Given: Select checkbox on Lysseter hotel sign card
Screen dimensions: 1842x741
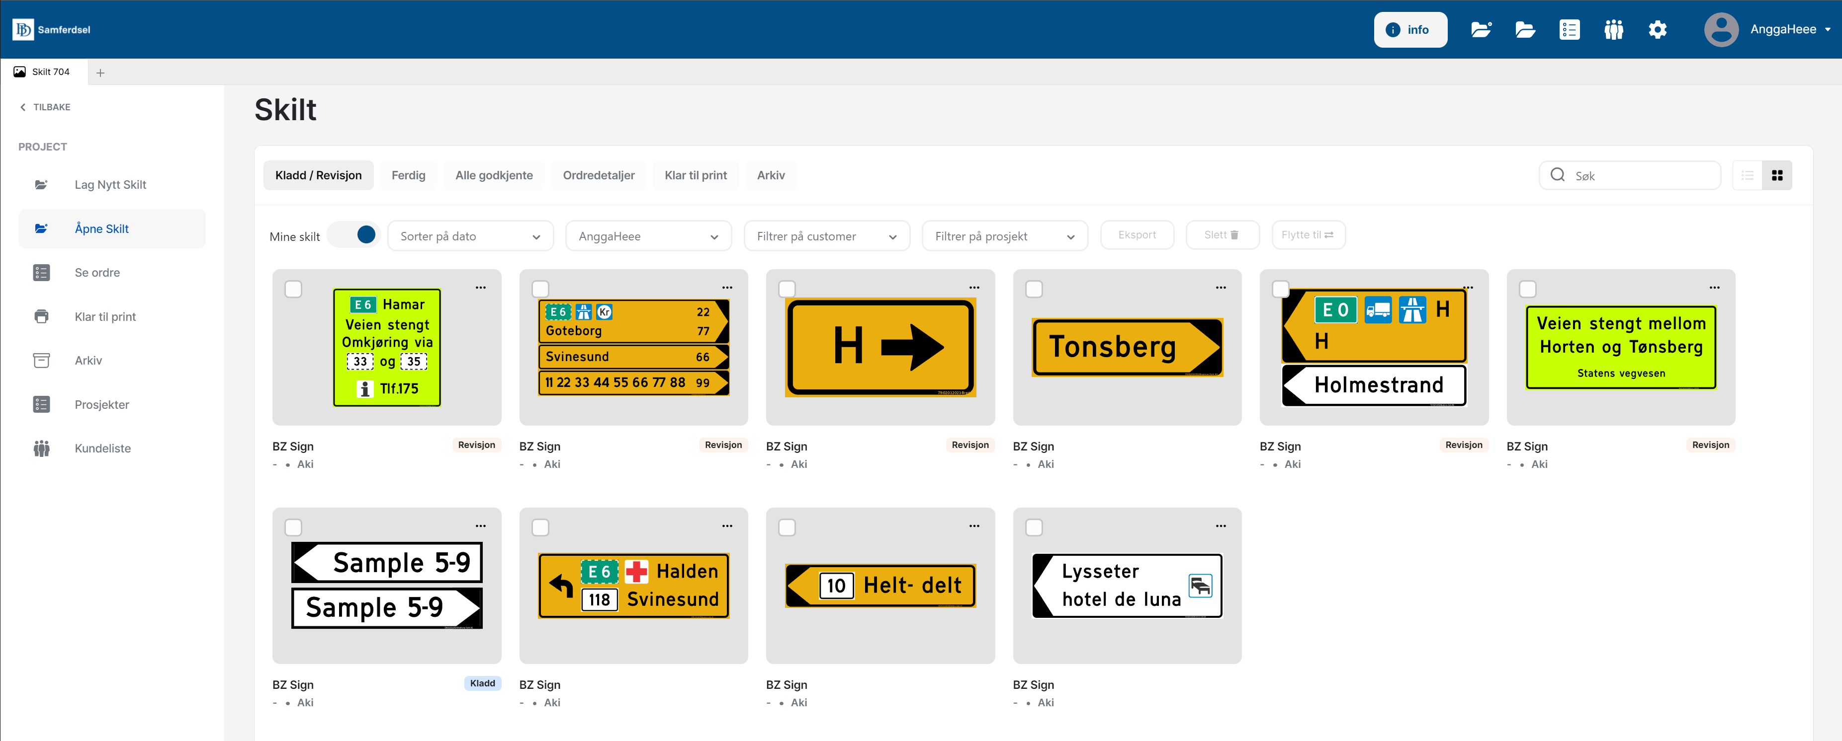Looking at the screenshot, I should coord(1033,527).
